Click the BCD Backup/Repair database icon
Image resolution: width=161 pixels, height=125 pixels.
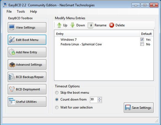click(x=12, y=77)
